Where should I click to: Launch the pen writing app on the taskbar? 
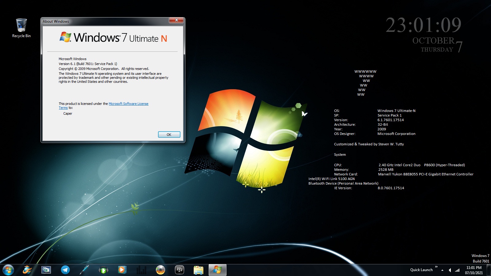tap(84, 270)
